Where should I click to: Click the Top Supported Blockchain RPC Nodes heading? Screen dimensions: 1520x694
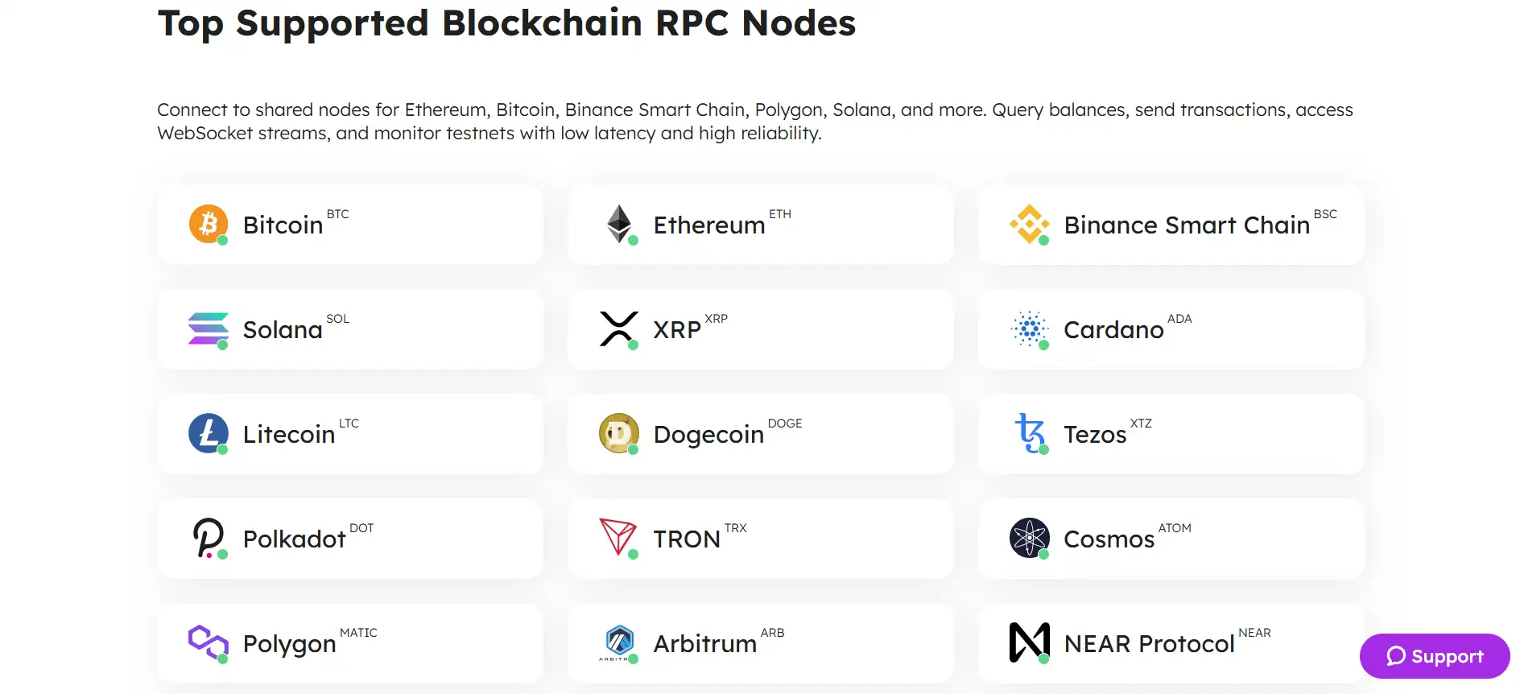point(506,23)
